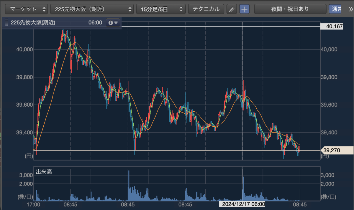Click the 06:00 time in chart header

tap(95, 22)
